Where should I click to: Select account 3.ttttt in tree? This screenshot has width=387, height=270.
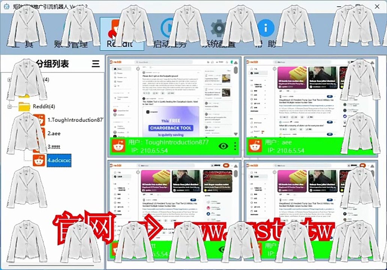[x=54, y=147]
